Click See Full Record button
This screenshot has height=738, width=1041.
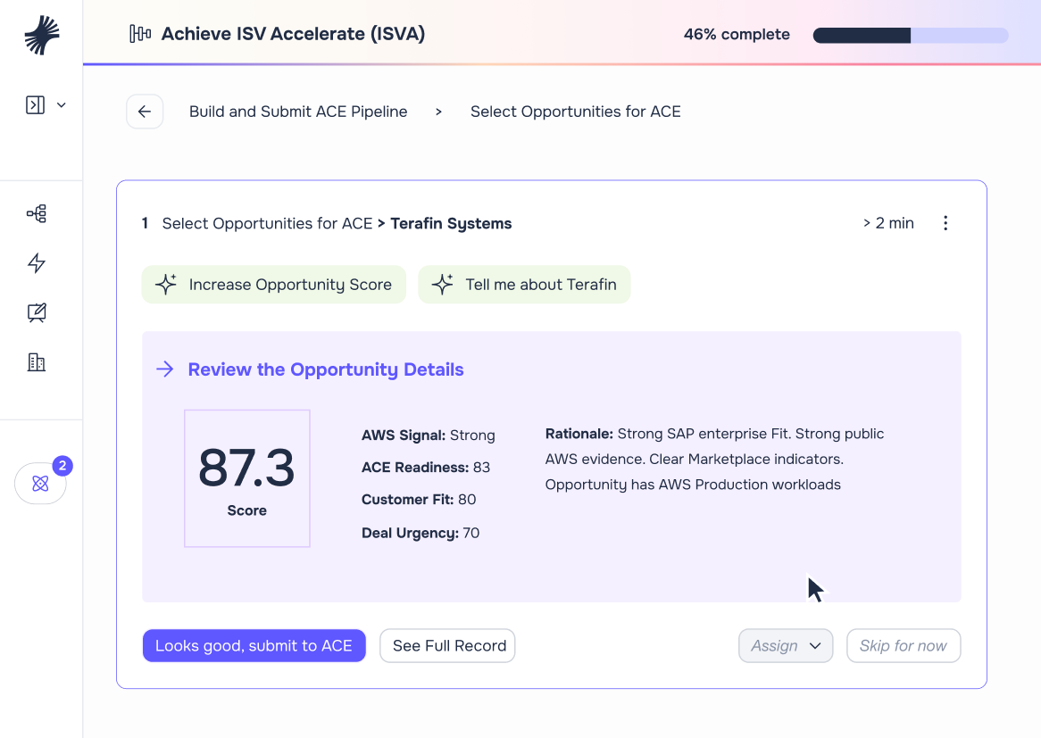coord(447,646)
